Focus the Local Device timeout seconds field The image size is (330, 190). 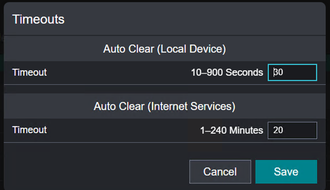coord(292,72)
